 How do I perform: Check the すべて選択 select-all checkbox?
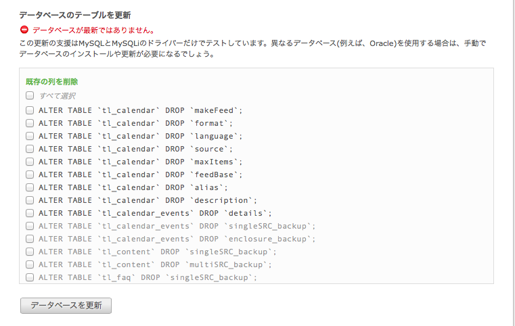[30, 95]
